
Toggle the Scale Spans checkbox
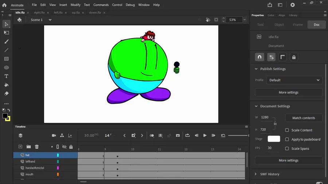[287, 148]
